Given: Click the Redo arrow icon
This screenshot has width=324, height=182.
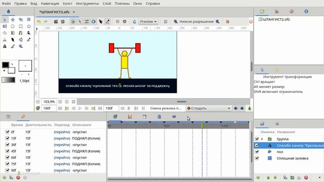Looking at the screenshot, I should click(x=46, y=22).
